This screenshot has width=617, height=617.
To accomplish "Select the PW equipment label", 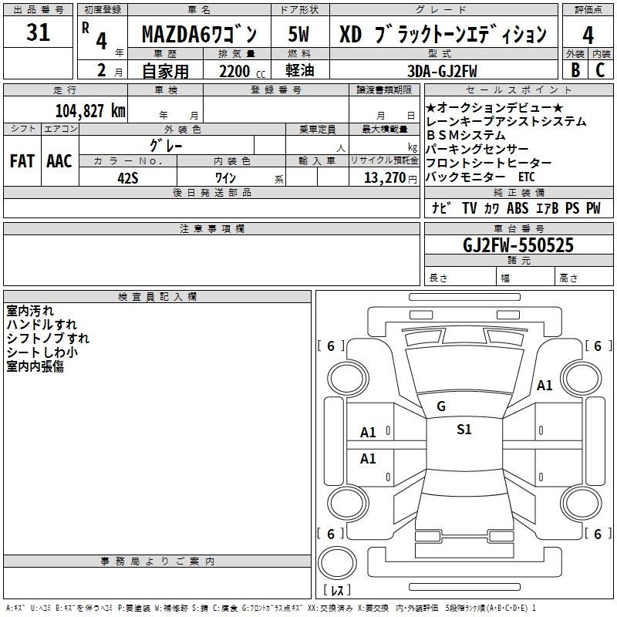I will [592, 208].
